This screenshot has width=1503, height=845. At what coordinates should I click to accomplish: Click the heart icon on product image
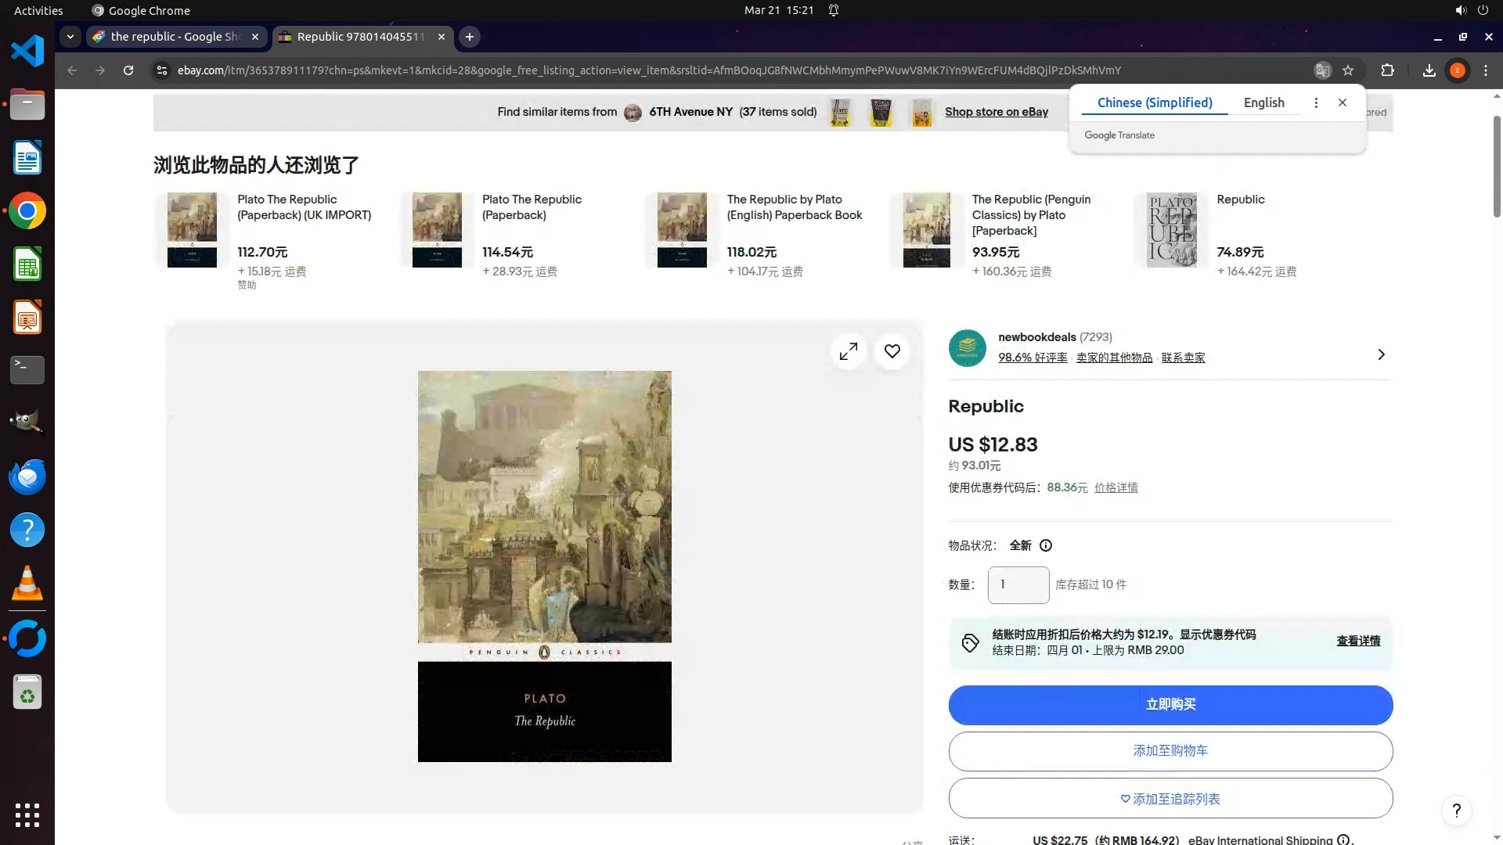click(x=892, y=351)
